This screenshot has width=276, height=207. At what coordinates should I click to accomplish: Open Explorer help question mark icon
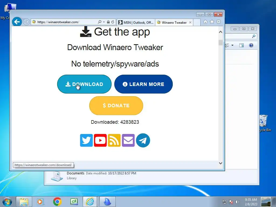[x=251, y=45]
